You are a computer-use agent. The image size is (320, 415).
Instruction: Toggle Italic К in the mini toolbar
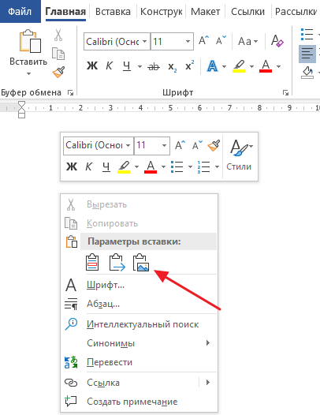88,166
